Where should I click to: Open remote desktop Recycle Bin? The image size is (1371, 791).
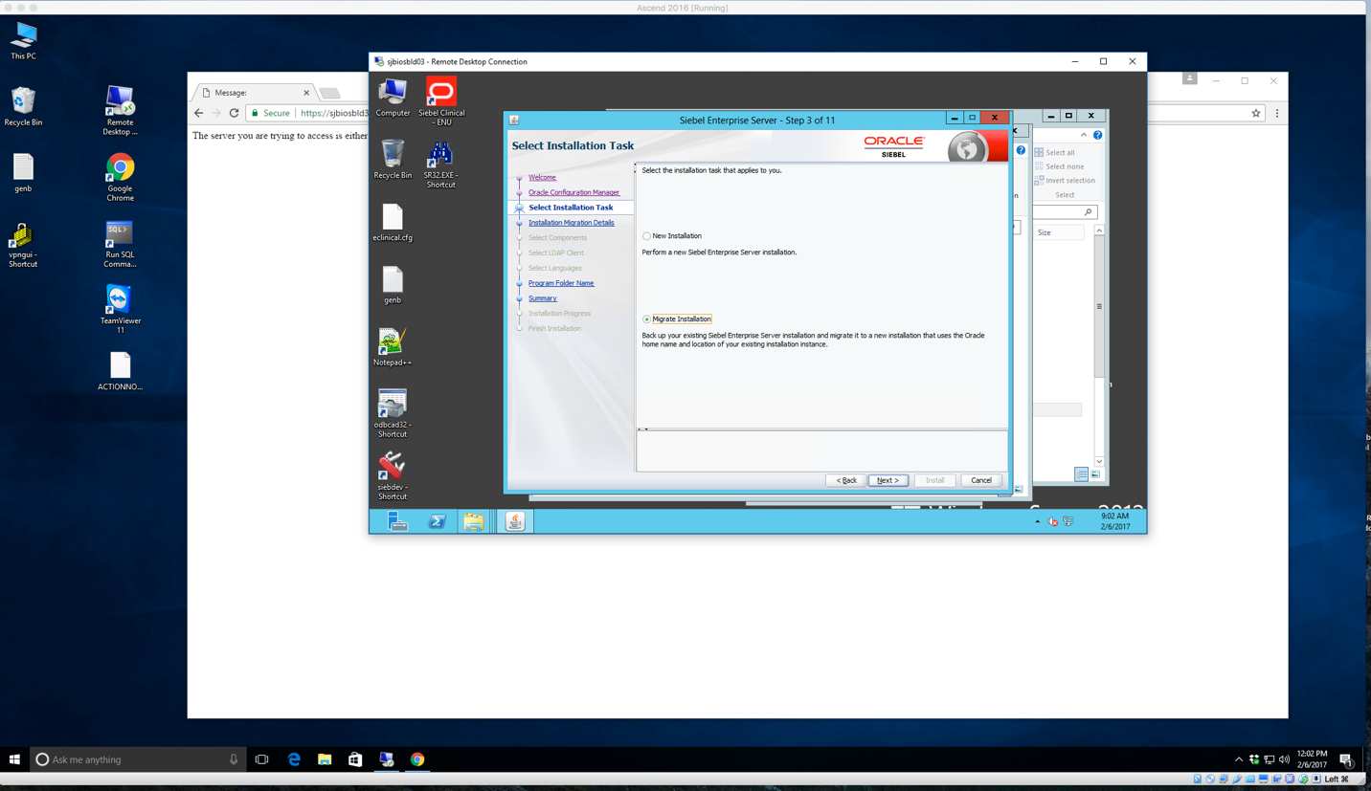coord(393,160)
